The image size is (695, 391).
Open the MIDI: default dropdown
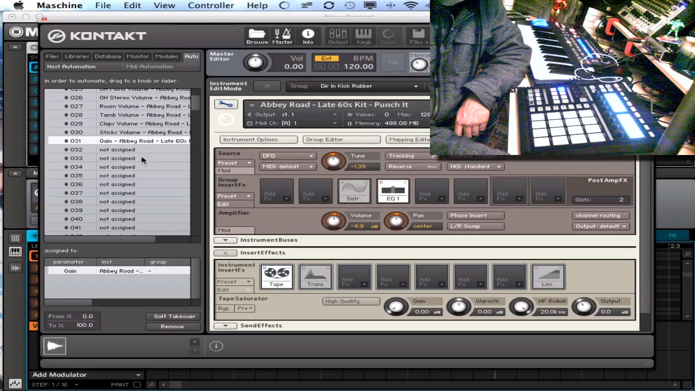coord(288,166)
